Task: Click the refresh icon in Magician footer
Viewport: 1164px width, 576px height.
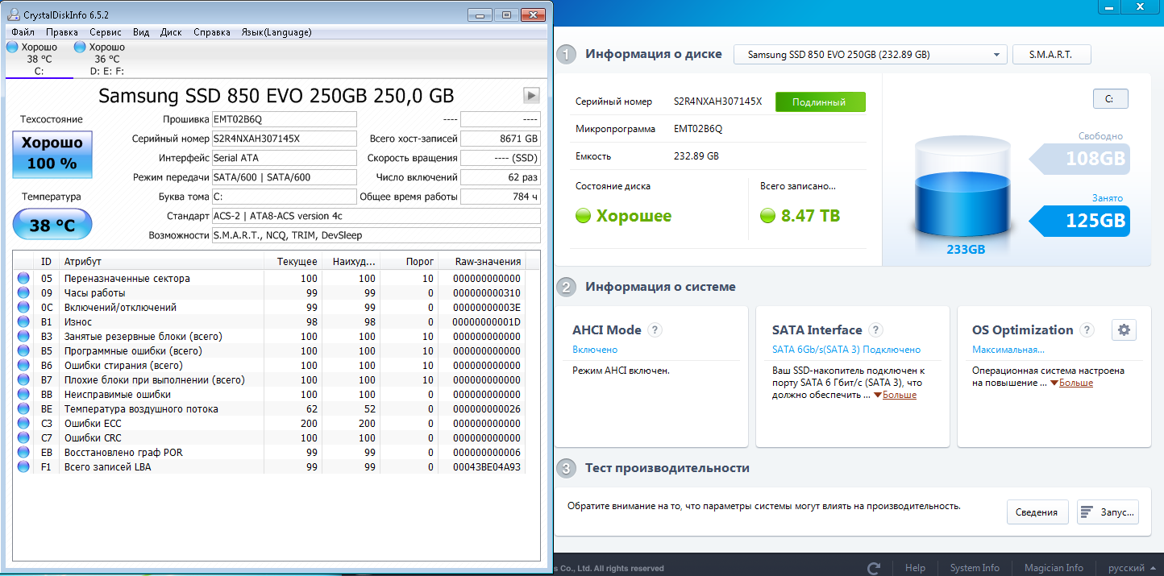Action: point(873,568)
